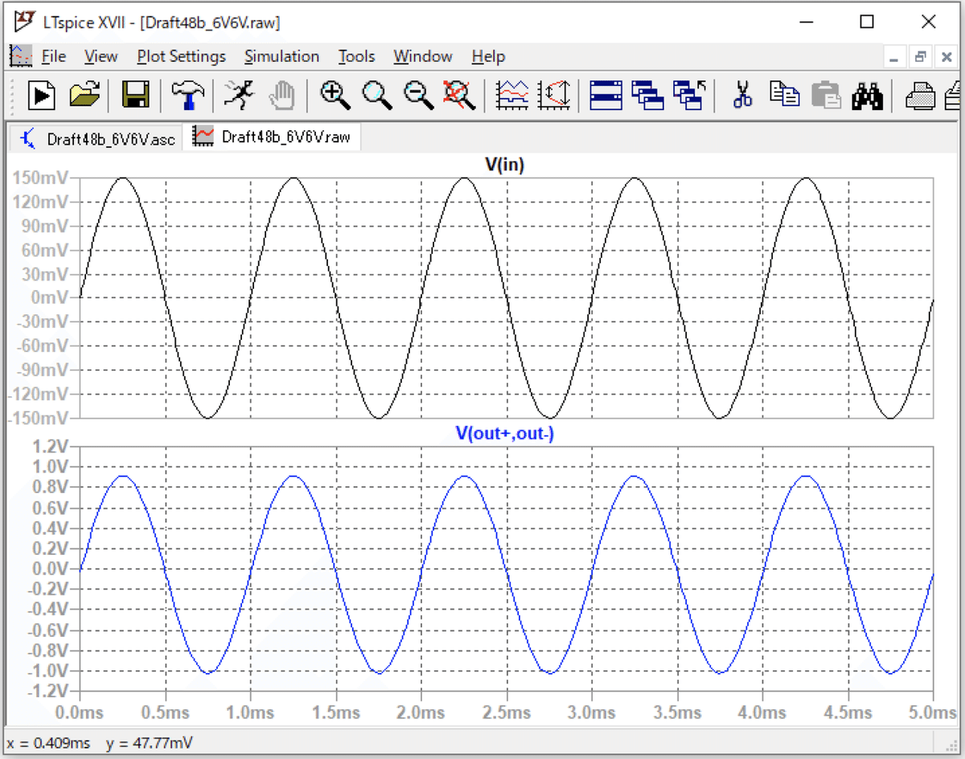
Task: Click the y = 47.77mV status readout
Action: point(149,743)
